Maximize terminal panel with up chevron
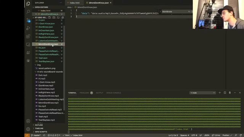Viewport: 244px width, 137px height. pos(235,93)
